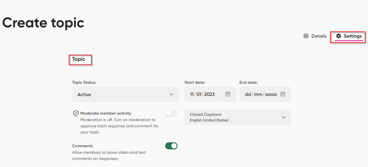
Task: Click the Details tab's form icon
Action: [306, 36]
